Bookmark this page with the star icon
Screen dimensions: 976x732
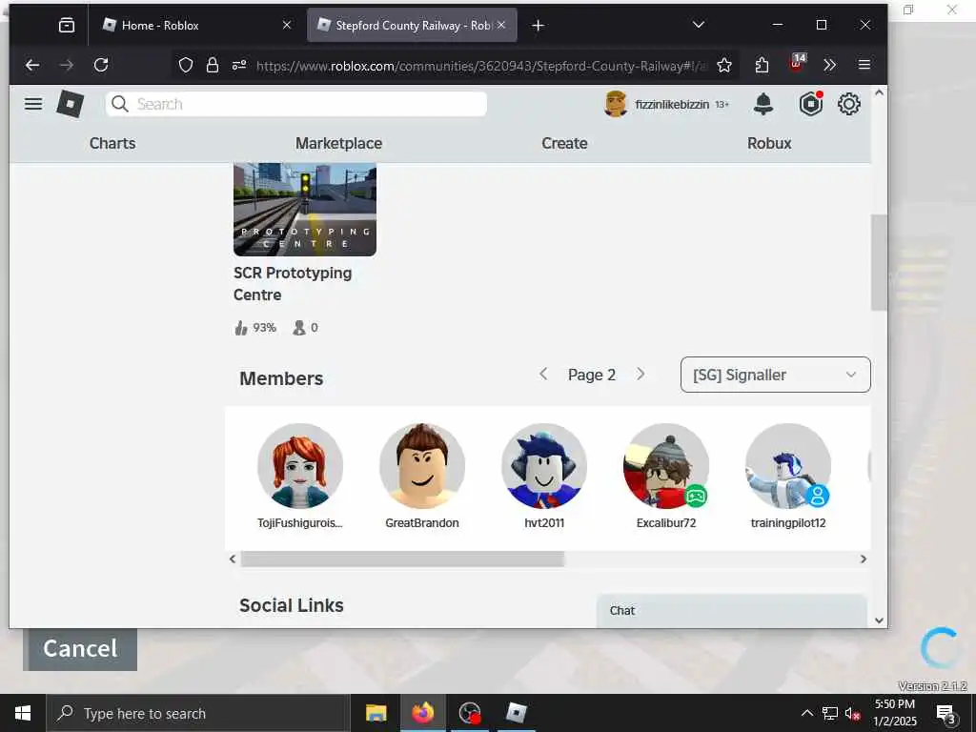click(x=724, y=65)
